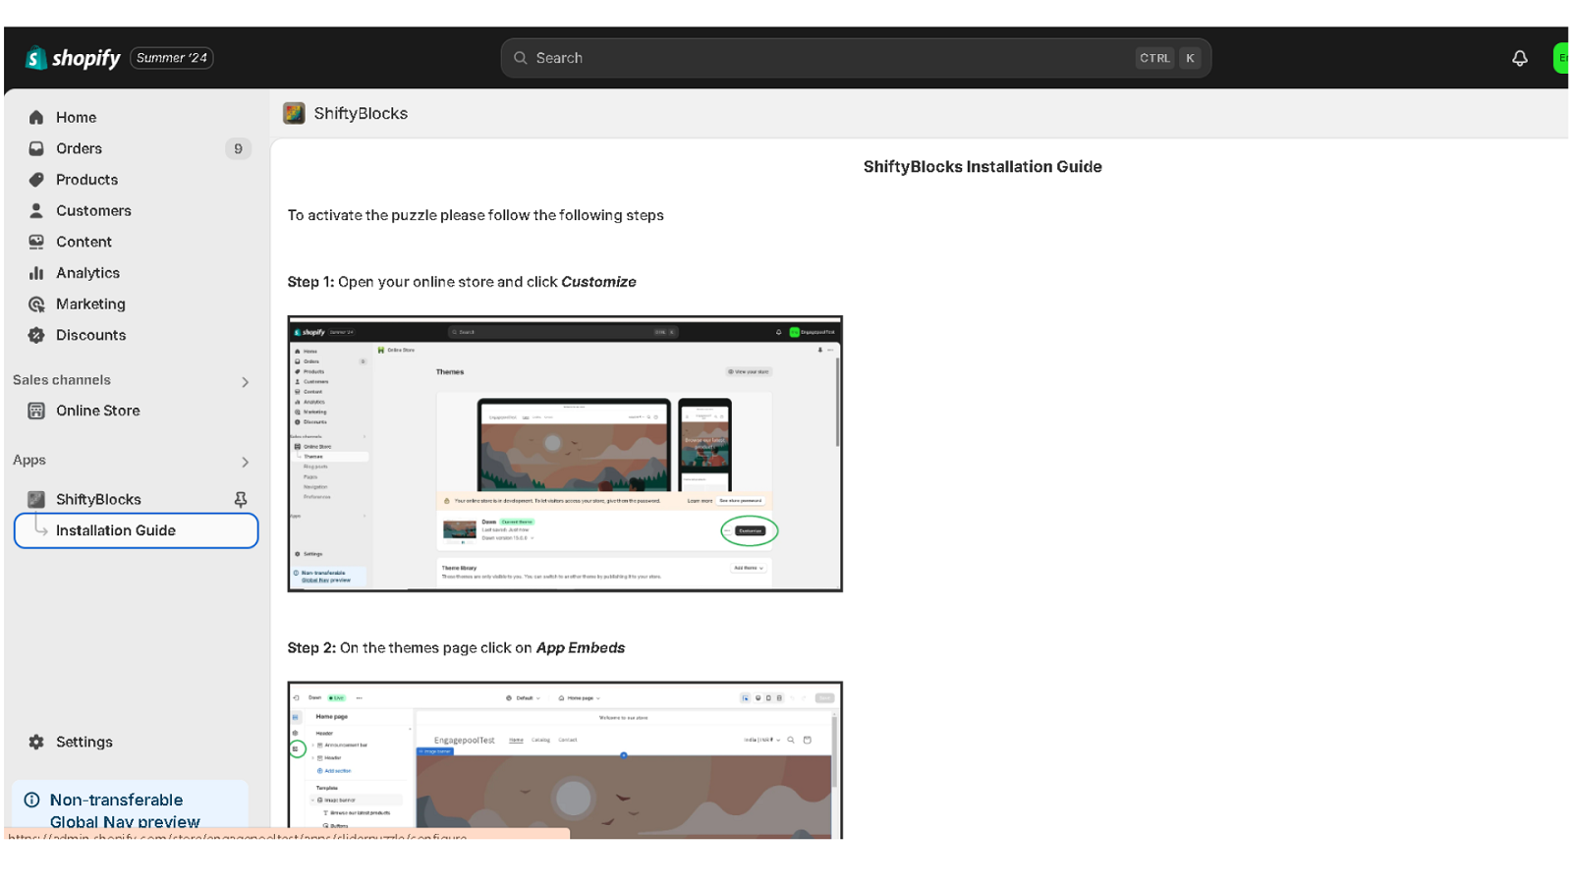This screenshot has height=884, width=1572.
Task: Click the Settings gear icon
Action: coord(36,742)
